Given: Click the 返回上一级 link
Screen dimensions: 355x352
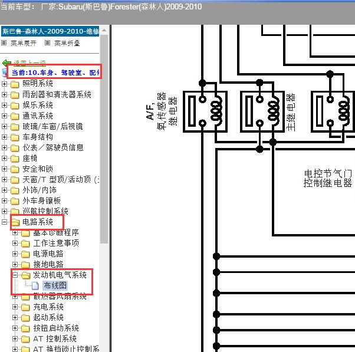Looking at the screenshot, I should tap(29, 63).
